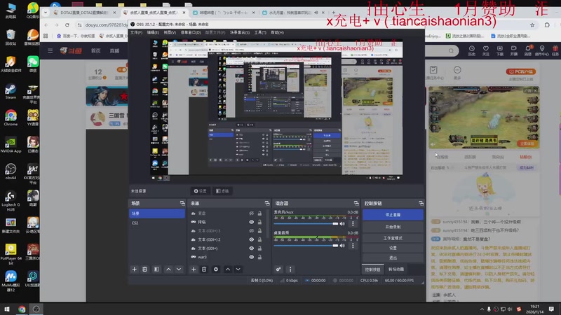The height and width of the screenshot is (315, 561).
Task: Hide the 文本 (GDI+) source
Action: pyautogui.click(x=252, y=248)
